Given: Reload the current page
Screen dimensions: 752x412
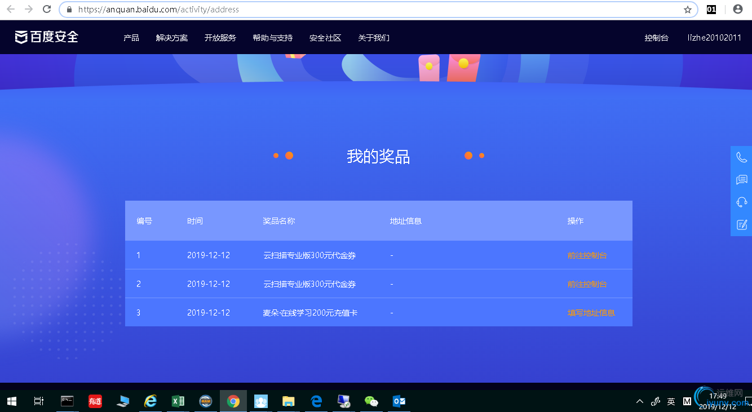Looking at the screenshot, I should (47, 10).
